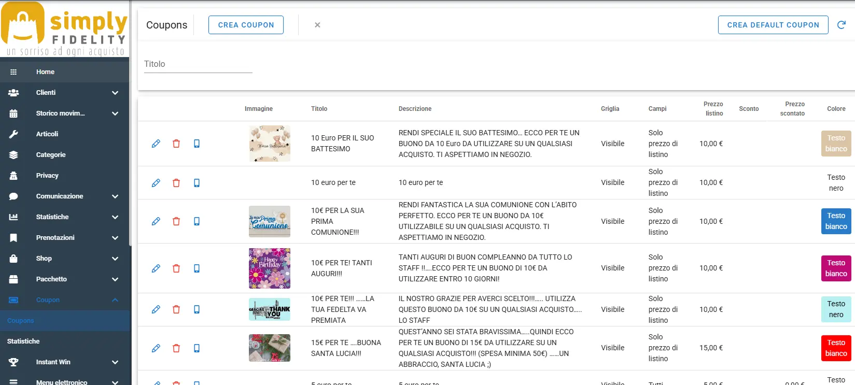Delete the Battesimo coupon with trash icon
This screenshot has height=385, width=855.
click(x=176, y=144)
